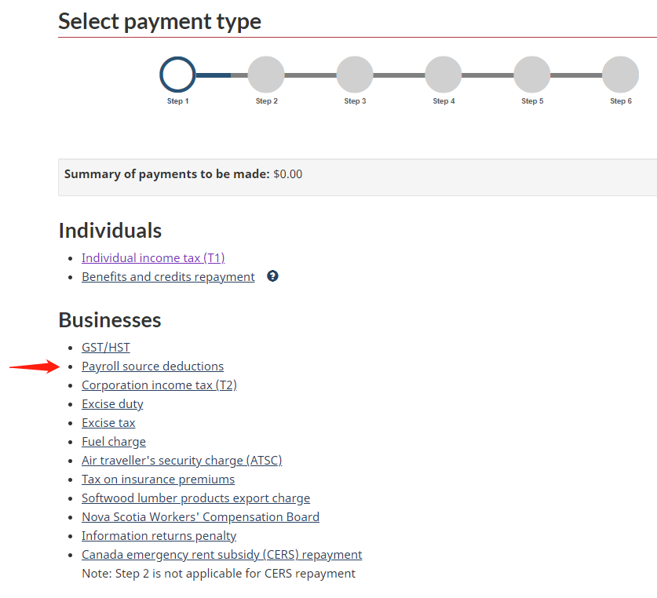This screenshot has height=598, width=657.
Task: Select the Excise duty payment option
Action: coord(112,404)
